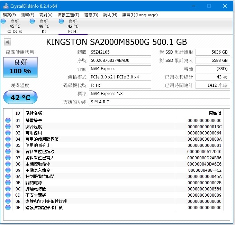The width and height of the screenshot is (235, 225).
Task: Select the F: H: disk tab
Action: (73, 26)
